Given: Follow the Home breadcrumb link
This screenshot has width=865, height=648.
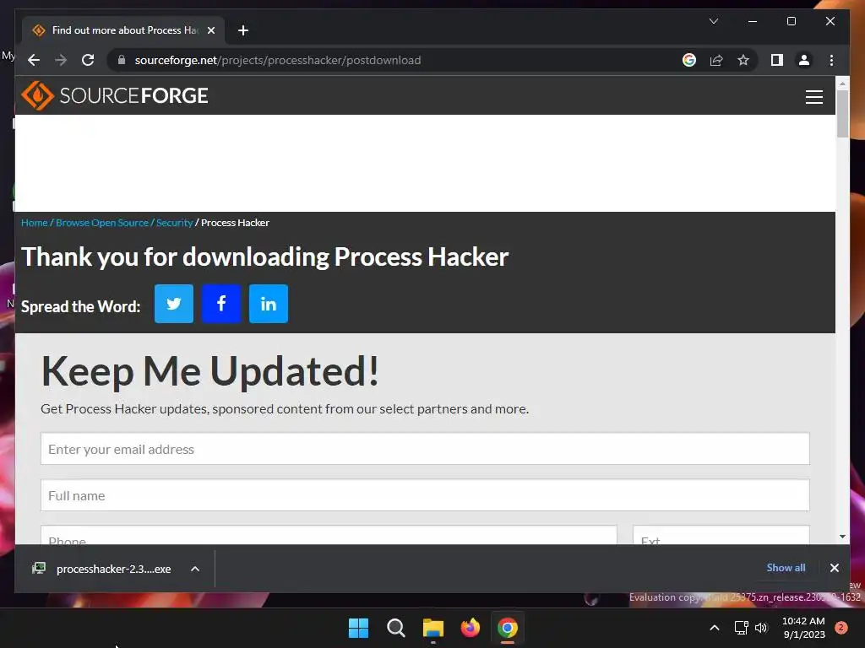Looking at the screenshot, I should click(34, 223).
